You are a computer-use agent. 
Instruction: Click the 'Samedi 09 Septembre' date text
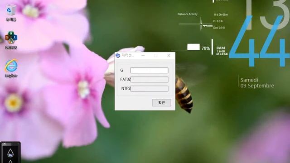(x=257, y=83)
